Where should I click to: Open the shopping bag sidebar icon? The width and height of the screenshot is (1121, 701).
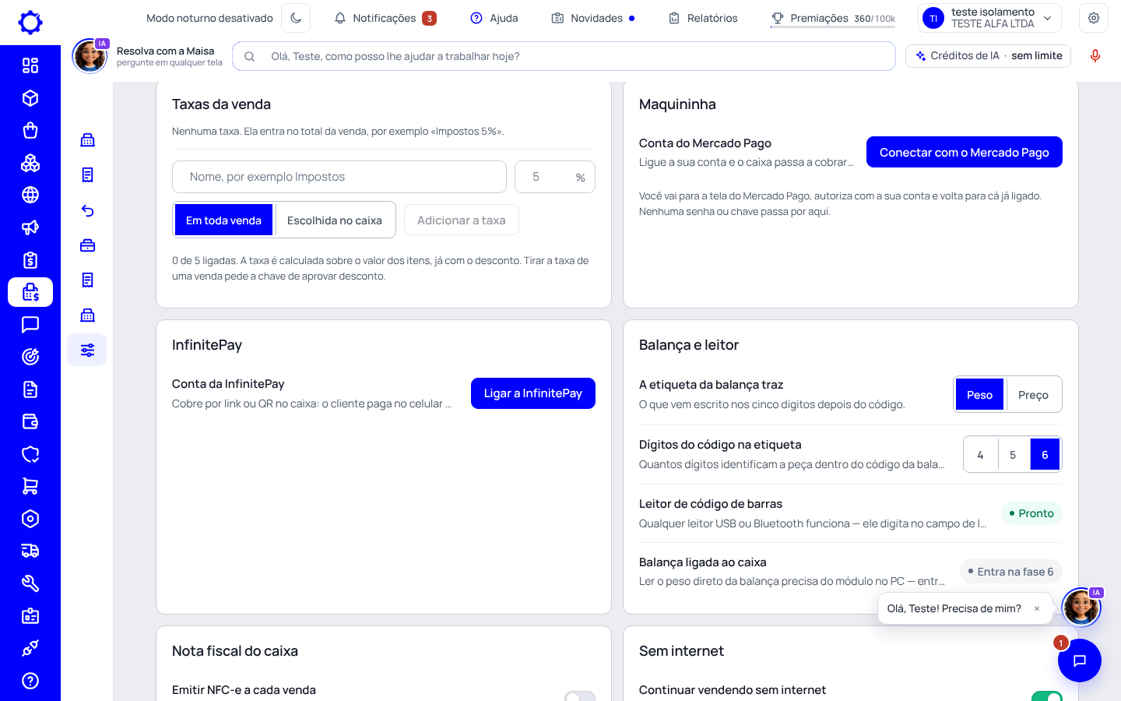coord(30,130)
